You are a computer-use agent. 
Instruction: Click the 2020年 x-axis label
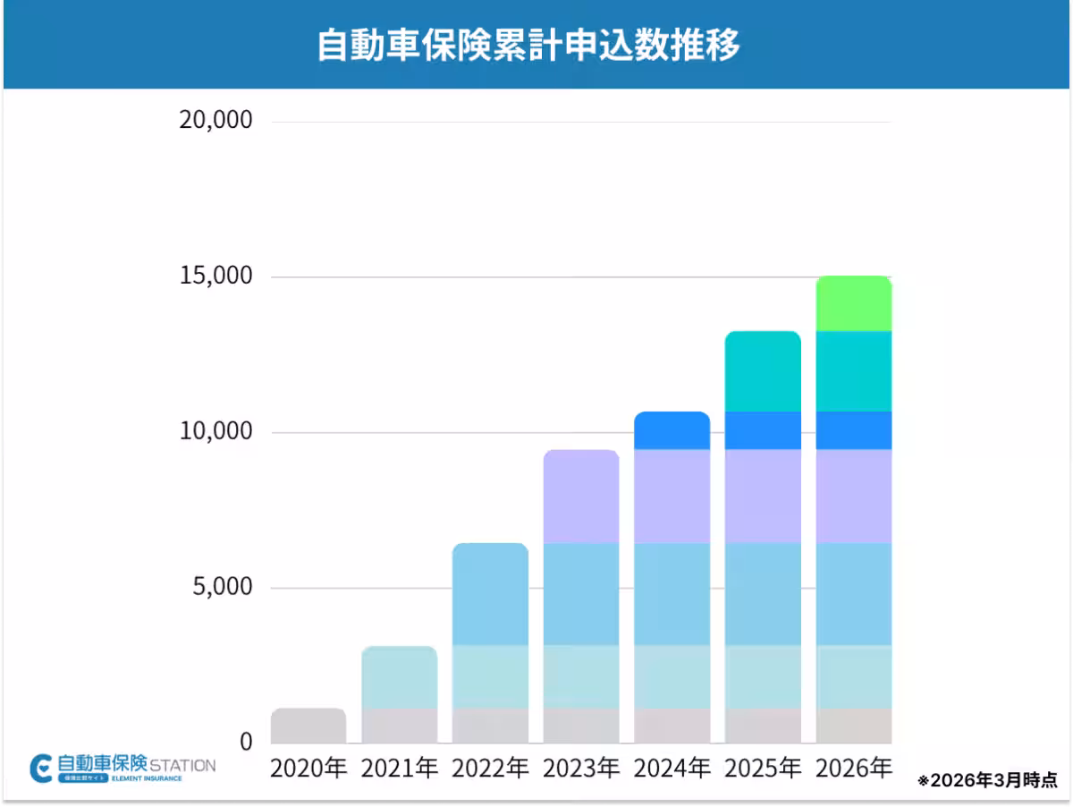point(308,768)
